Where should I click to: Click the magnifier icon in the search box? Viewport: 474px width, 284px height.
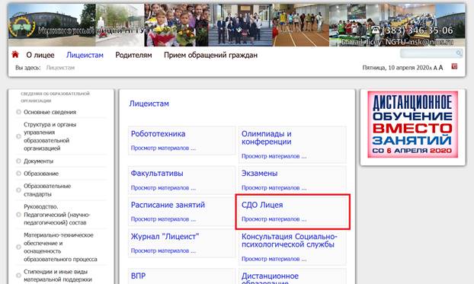[459, 53]
